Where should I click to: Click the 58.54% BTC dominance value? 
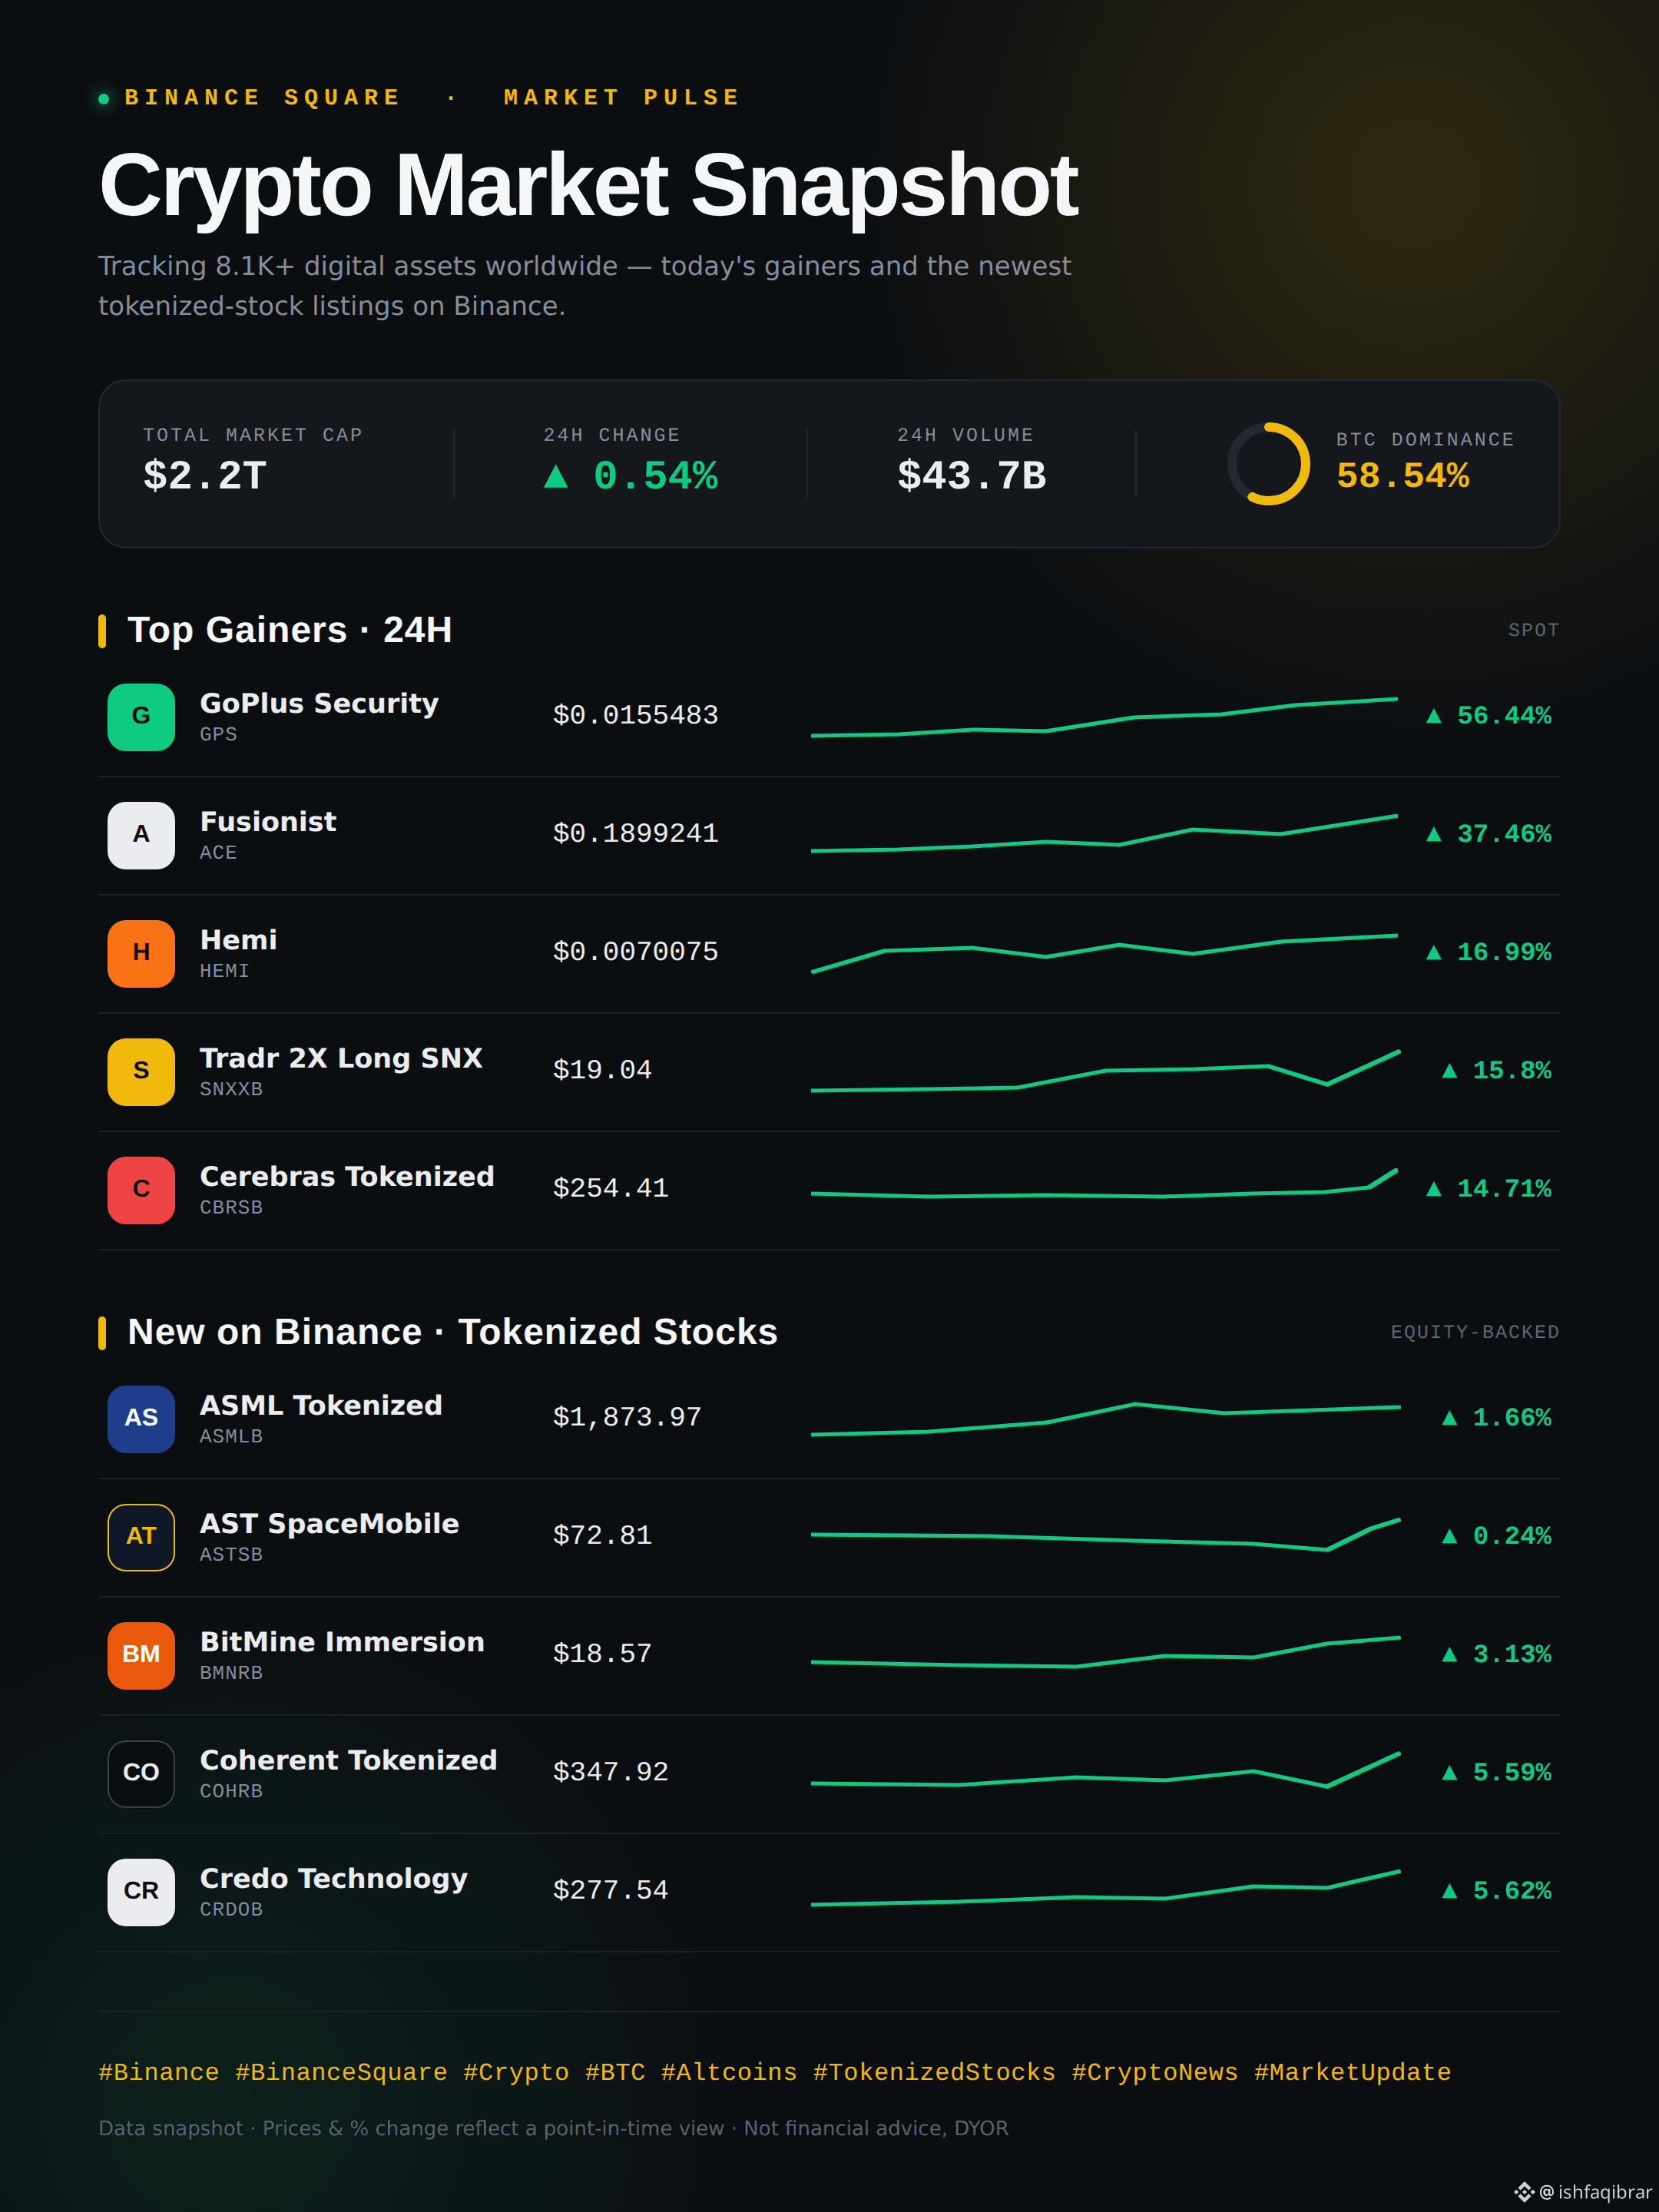click(x=1403, y=476)
